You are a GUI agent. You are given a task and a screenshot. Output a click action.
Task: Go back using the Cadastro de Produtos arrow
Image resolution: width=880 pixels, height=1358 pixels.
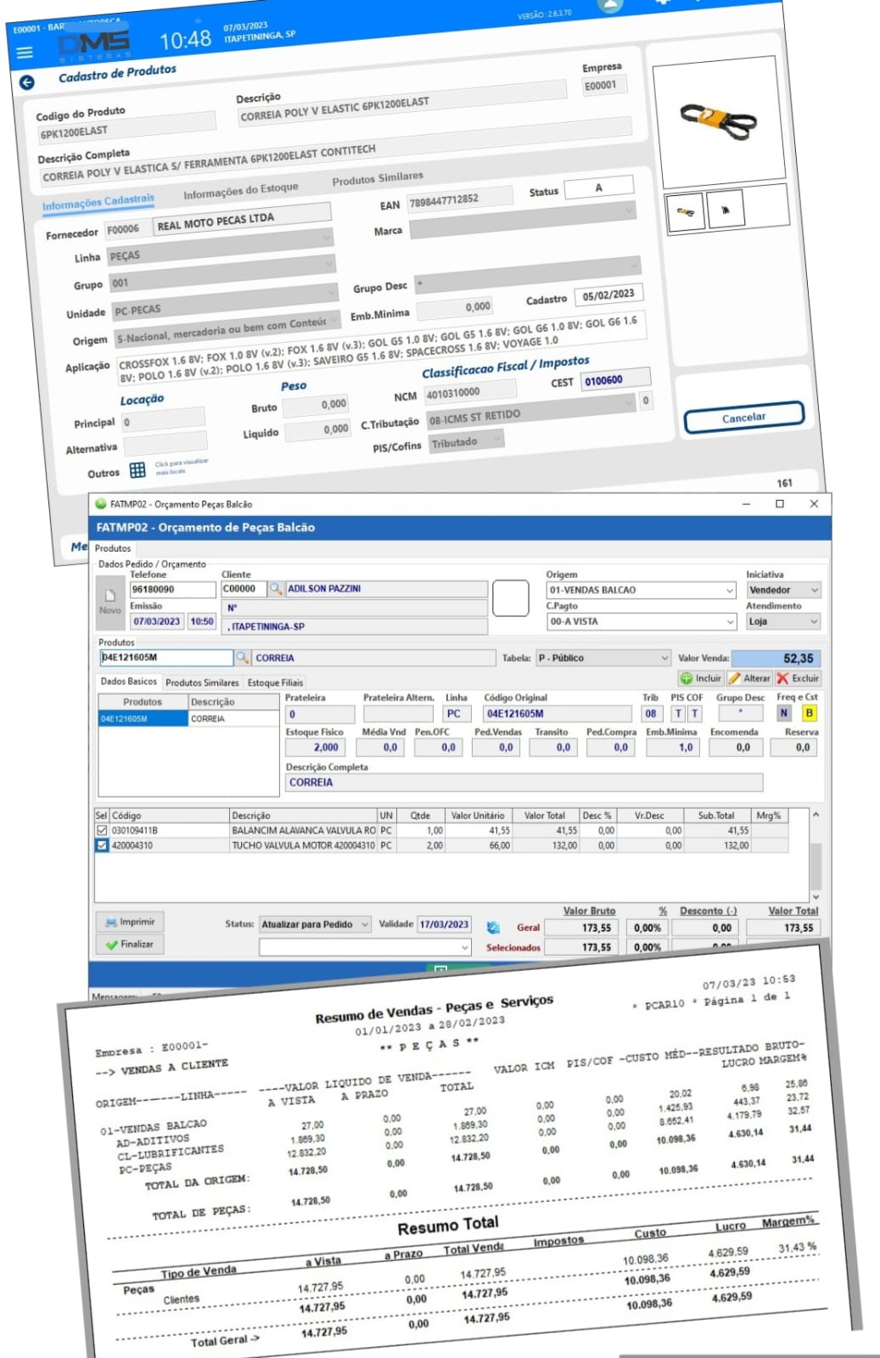click(x=27, y=82)
